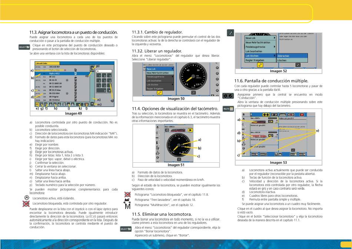Click the tachometer dial in Imagen 50
Image resolution: width=352 pixels, height=249 pixels.
click(x=193, y=76)
